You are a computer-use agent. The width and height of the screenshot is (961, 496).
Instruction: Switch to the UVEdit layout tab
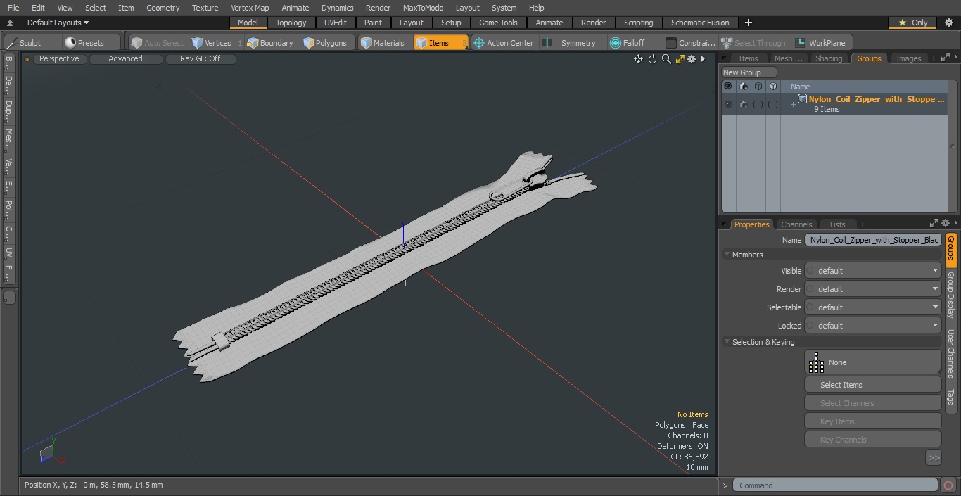point(336,23)
